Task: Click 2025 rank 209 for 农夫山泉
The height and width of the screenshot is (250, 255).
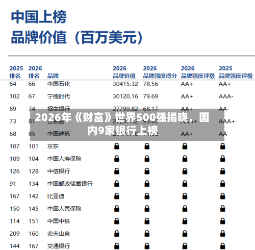Action: pyautogui.click(x=14, y=234)
